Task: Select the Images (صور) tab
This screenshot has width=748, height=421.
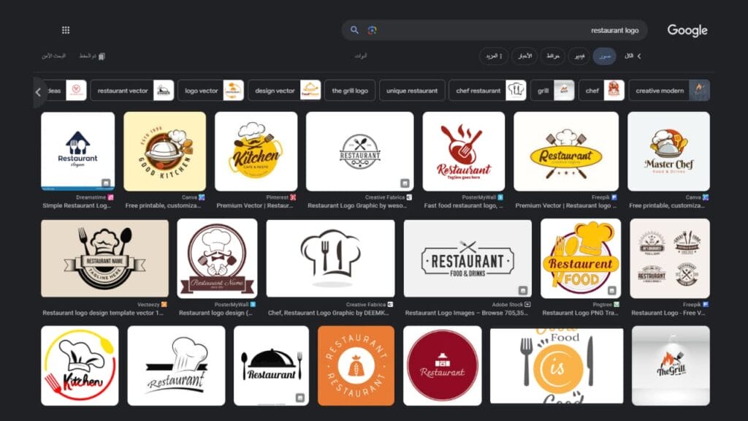Action: [604, 56]
